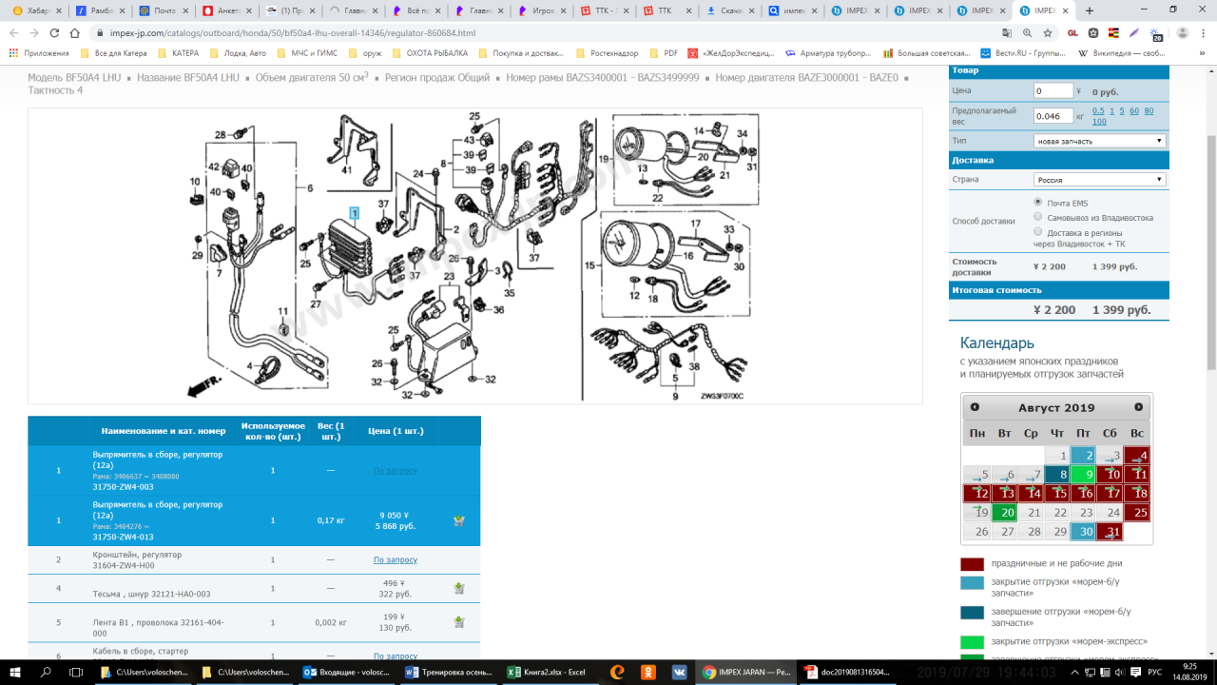The height and width of the screenshot is (685, 1217).
Task: Set weight using the 60 kg link
Action: [x=1134, y=110]
